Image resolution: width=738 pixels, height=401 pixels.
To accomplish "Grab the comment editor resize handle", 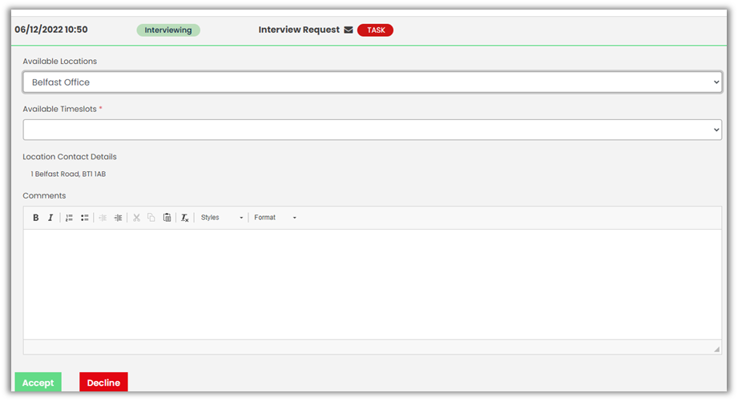I will tap(717, 349).
